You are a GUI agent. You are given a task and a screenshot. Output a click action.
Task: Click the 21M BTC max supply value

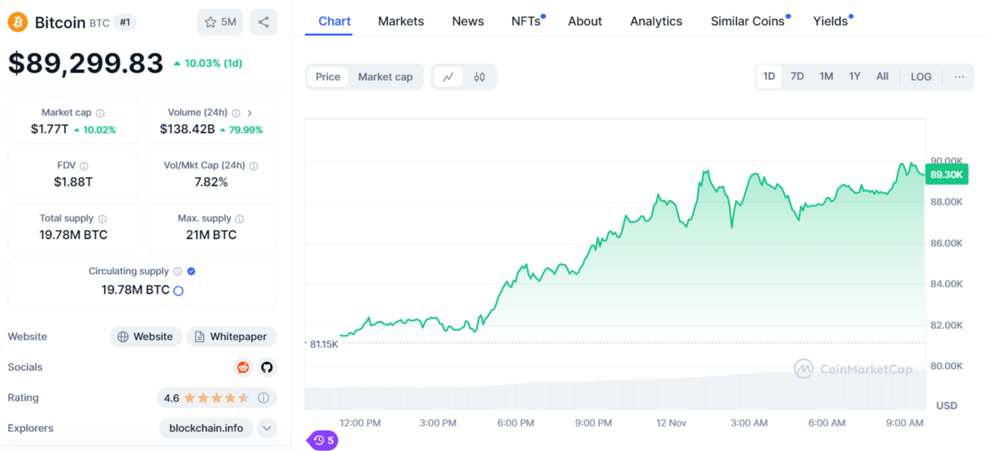(x=211, y=235)
